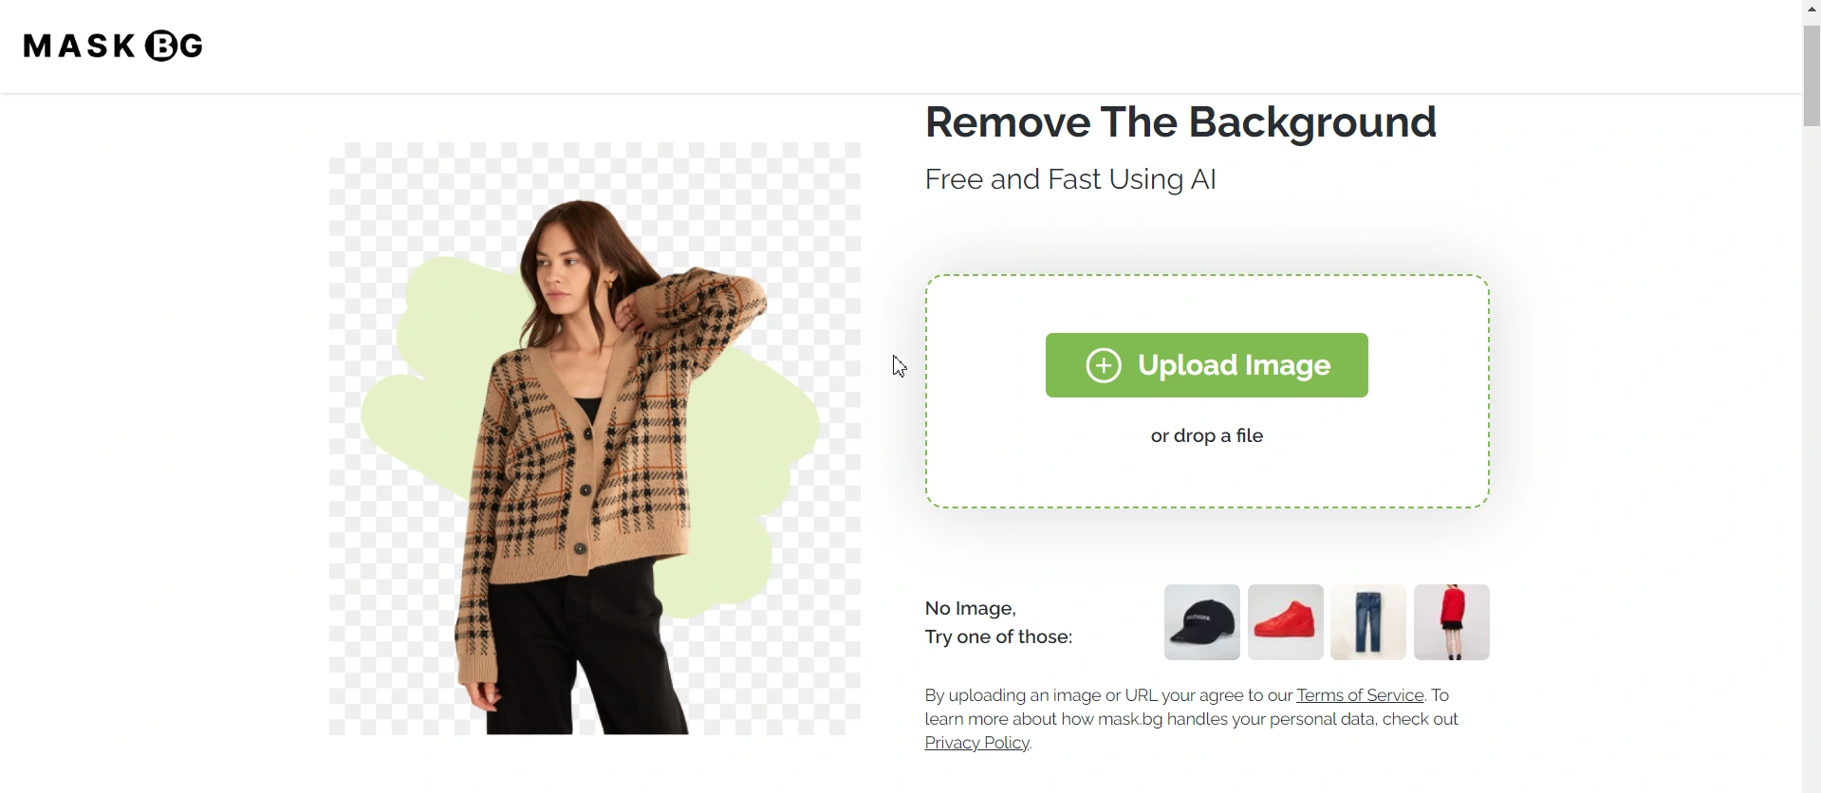Click the plus circle icon on Upload Image
The height and width of the screenshot is (793, 1821).
[1104, 365]
